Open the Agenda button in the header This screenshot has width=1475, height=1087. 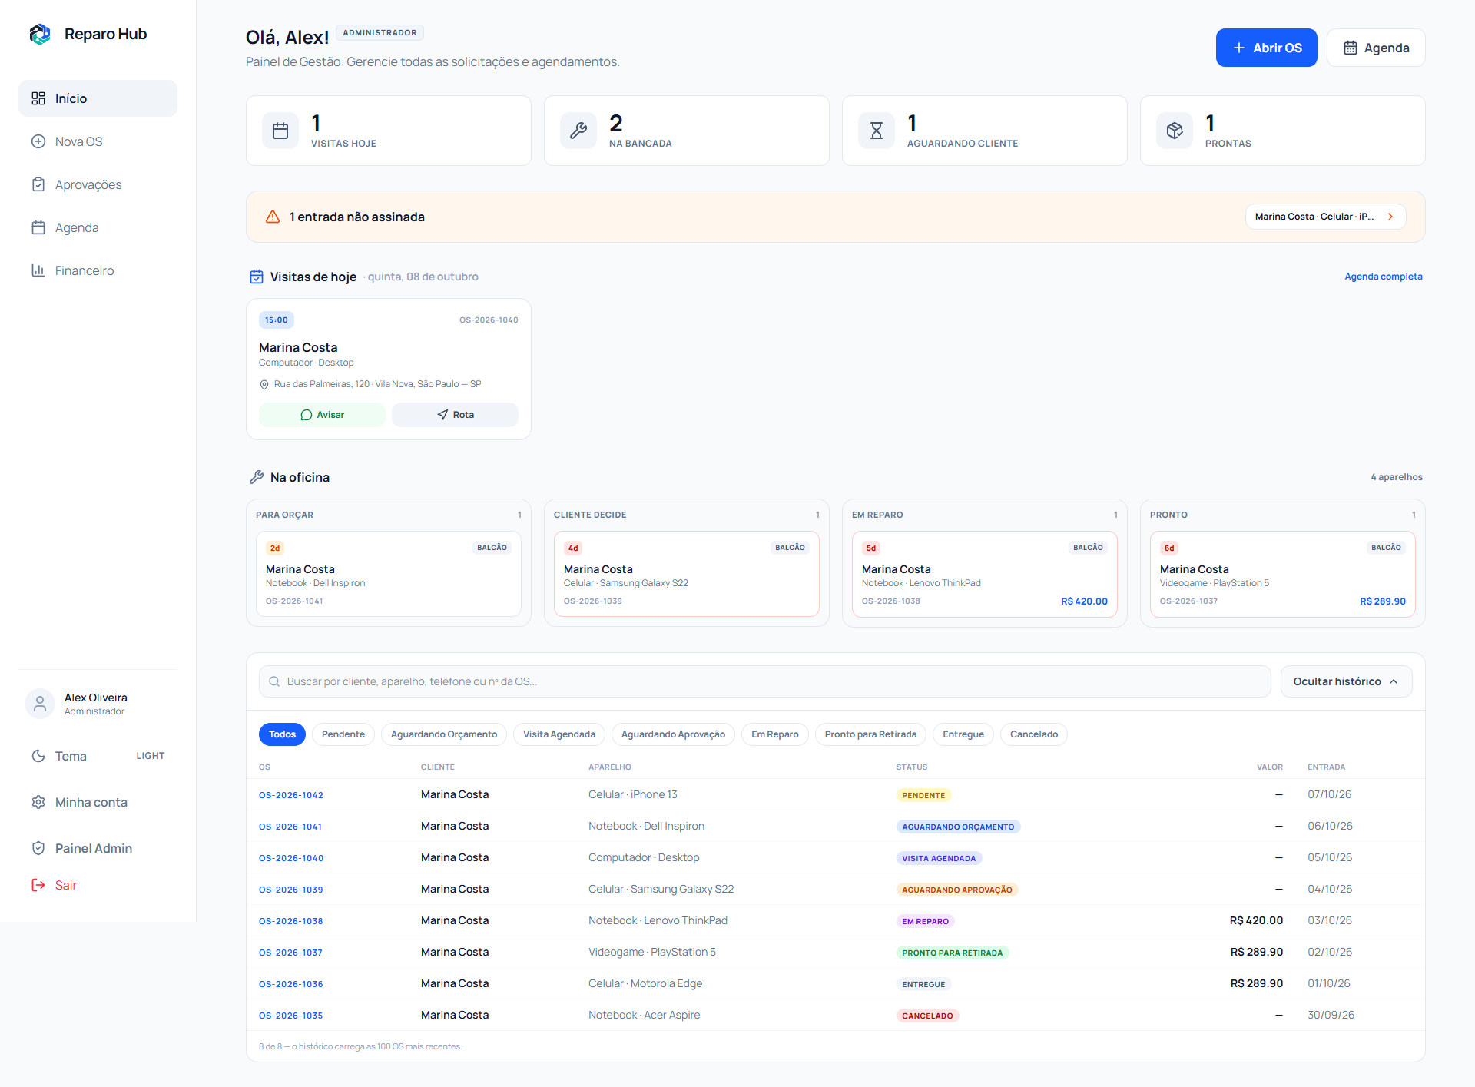point(1376,48)
